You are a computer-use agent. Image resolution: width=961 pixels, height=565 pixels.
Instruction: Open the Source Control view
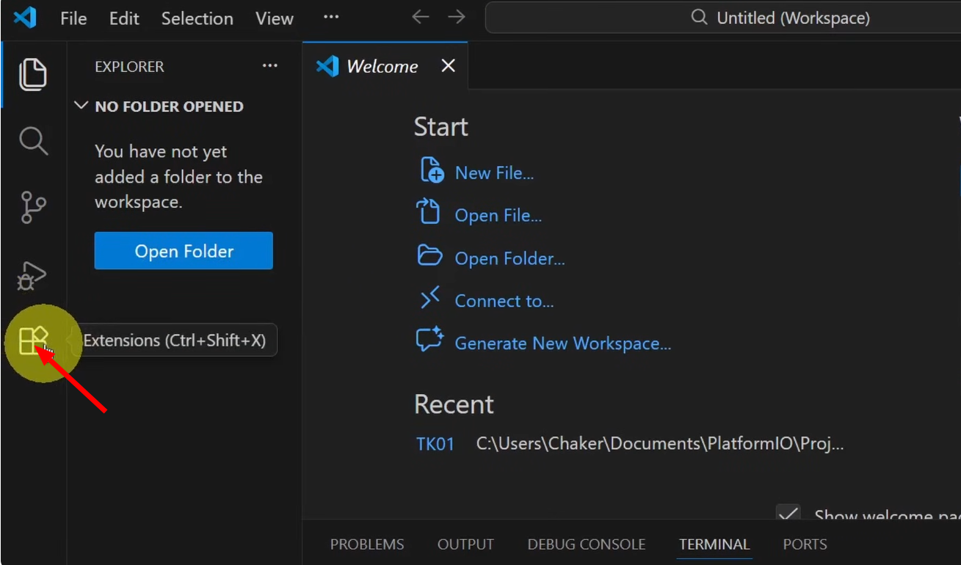pos(33,207)
